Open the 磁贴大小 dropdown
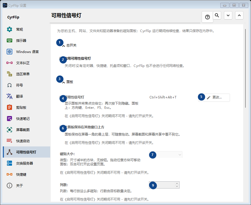This screenshot has height=205, width=251. tap(165, 155)
